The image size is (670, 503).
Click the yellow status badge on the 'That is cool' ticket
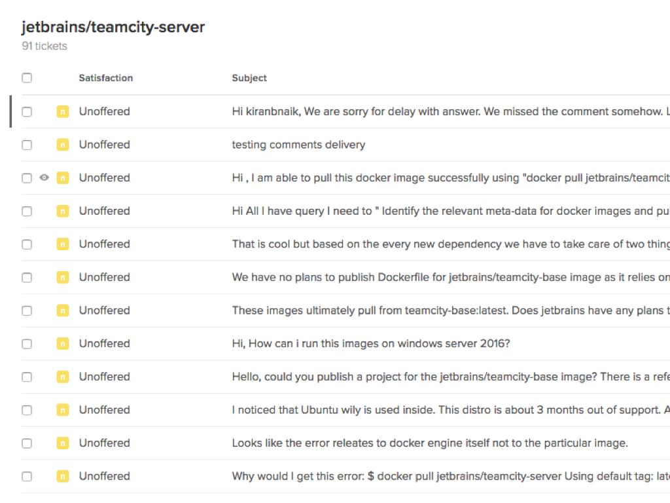63,244
